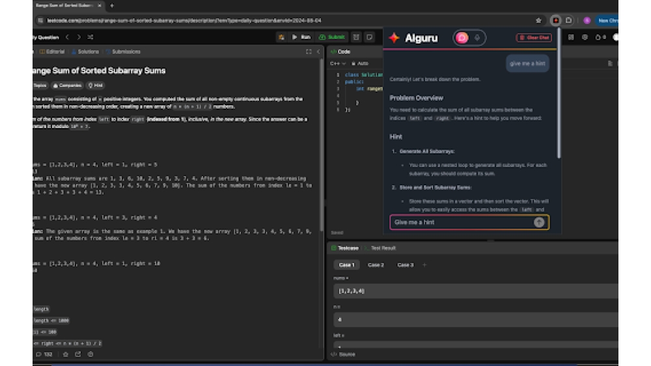Image resolution: width=651 pixels, height=366 pixels.
Task: Open a new browser tab
Action: [x=112, y=5]
